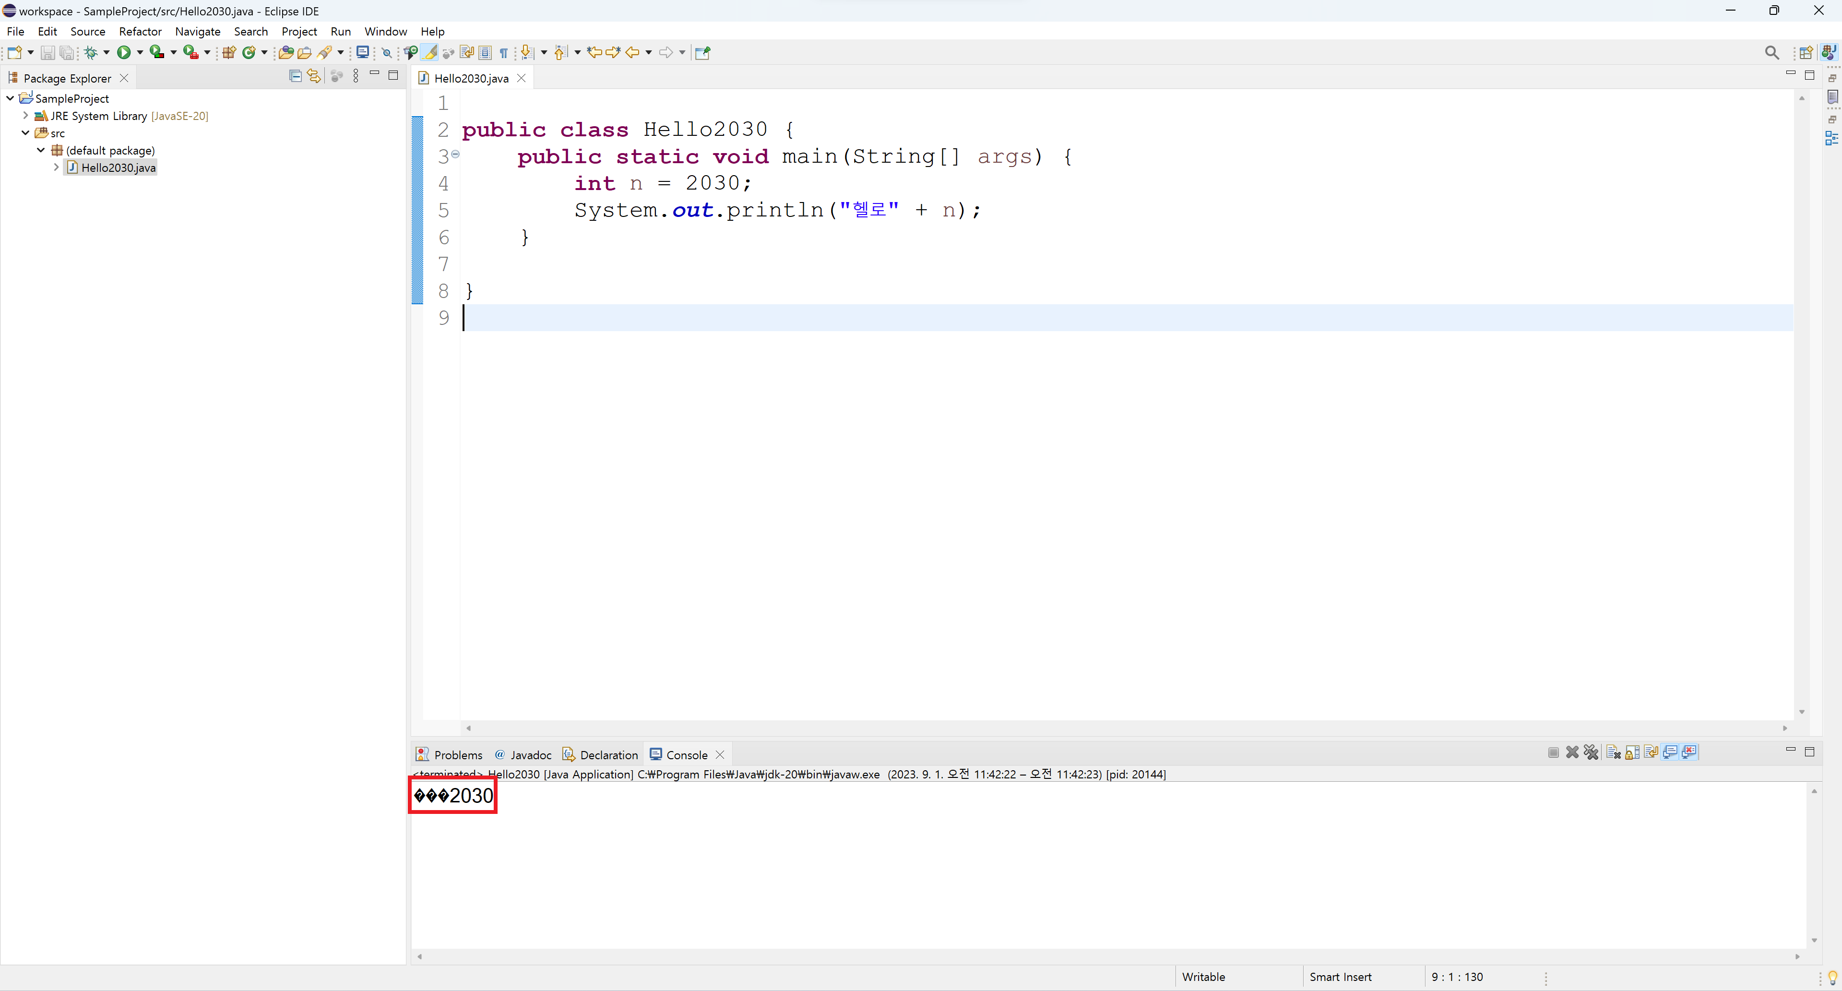This screenshot has width=1842, height=991.
Task: Click the Clear Console icon
Action: pyautogui.click(x=1613, y=752)
